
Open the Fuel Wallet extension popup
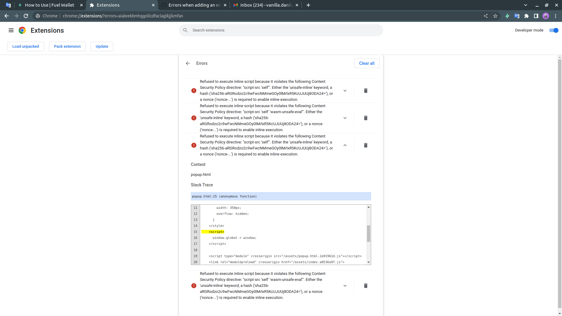[x=507, y=16]
